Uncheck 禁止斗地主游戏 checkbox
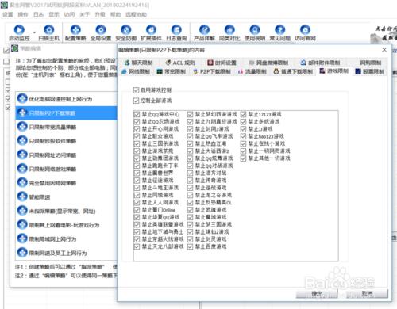Viewport: 397px width, 309px height. pyautogui.click(x=137, y=188)
